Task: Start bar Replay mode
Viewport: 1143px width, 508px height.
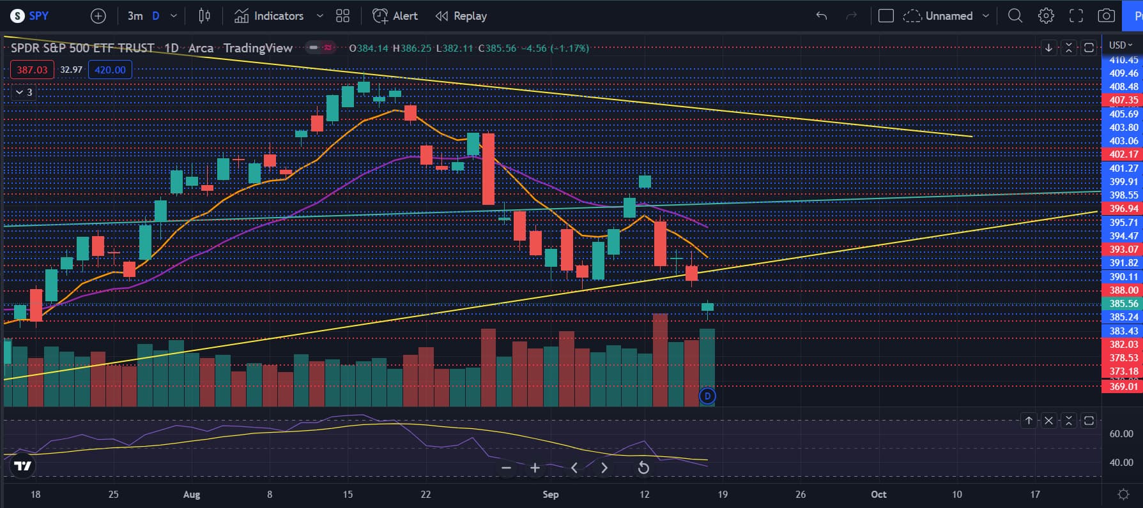Action: click(x=461, y=16)
